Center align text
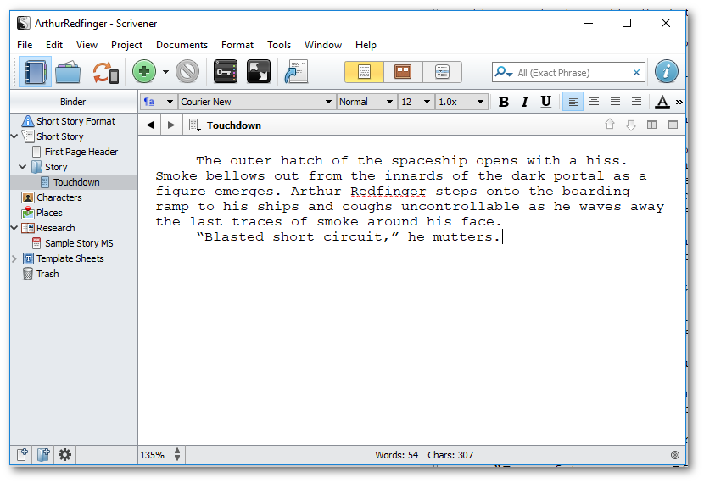The image size is (704, 483). (594, 102)
